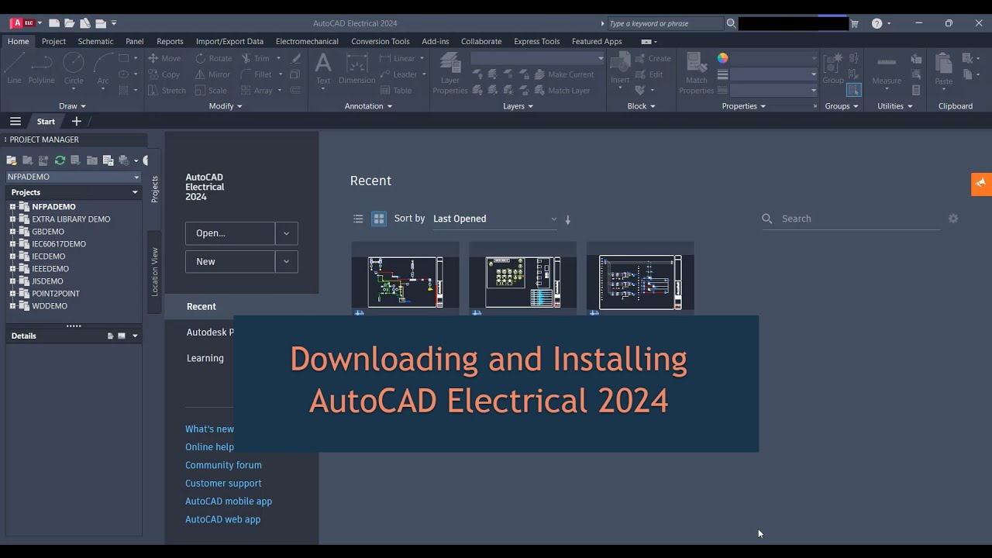The height and width of the screenshot is (558, 992).
Task: Activate the Fillet tool
Action: click(x=257, y=74)
